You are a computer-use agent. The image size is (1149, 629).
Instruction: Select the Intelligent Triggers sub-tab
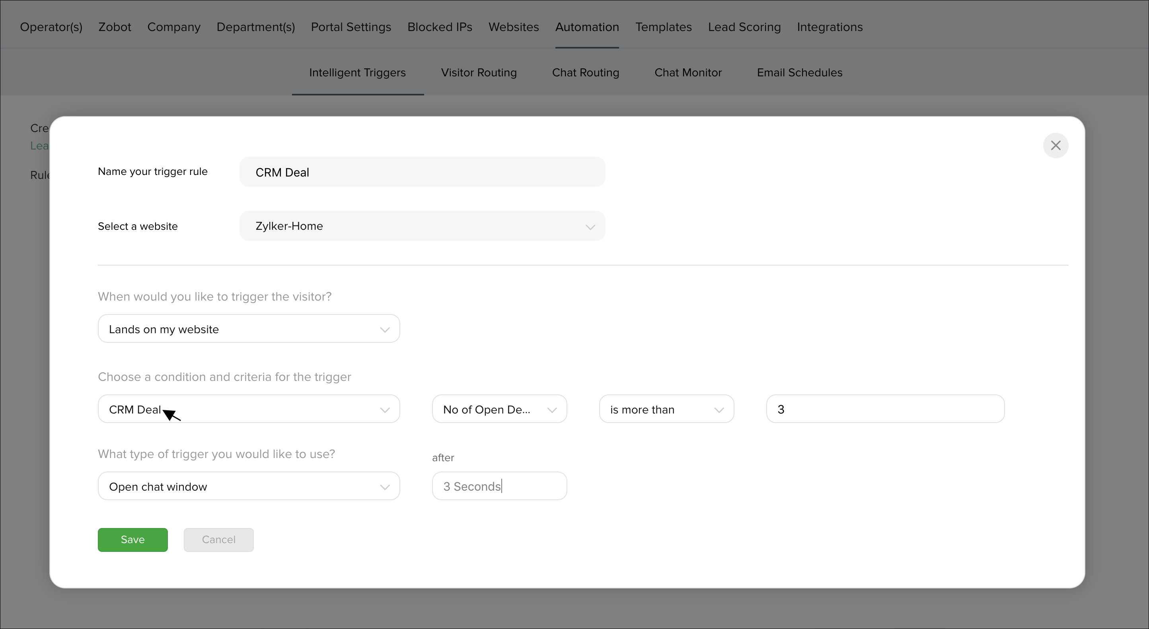coord(358,73)
